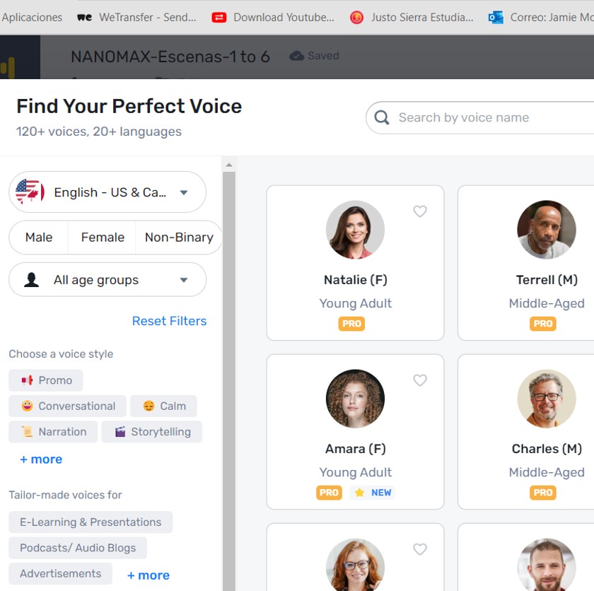Image resolution: width=594 pixels, height=591 pixels.
Task: Expand more voice styles
Action: click(41, 460)
